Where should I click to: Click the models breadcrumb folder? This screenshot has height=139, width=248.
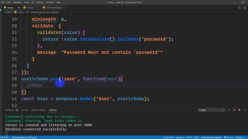pos(8,12)
